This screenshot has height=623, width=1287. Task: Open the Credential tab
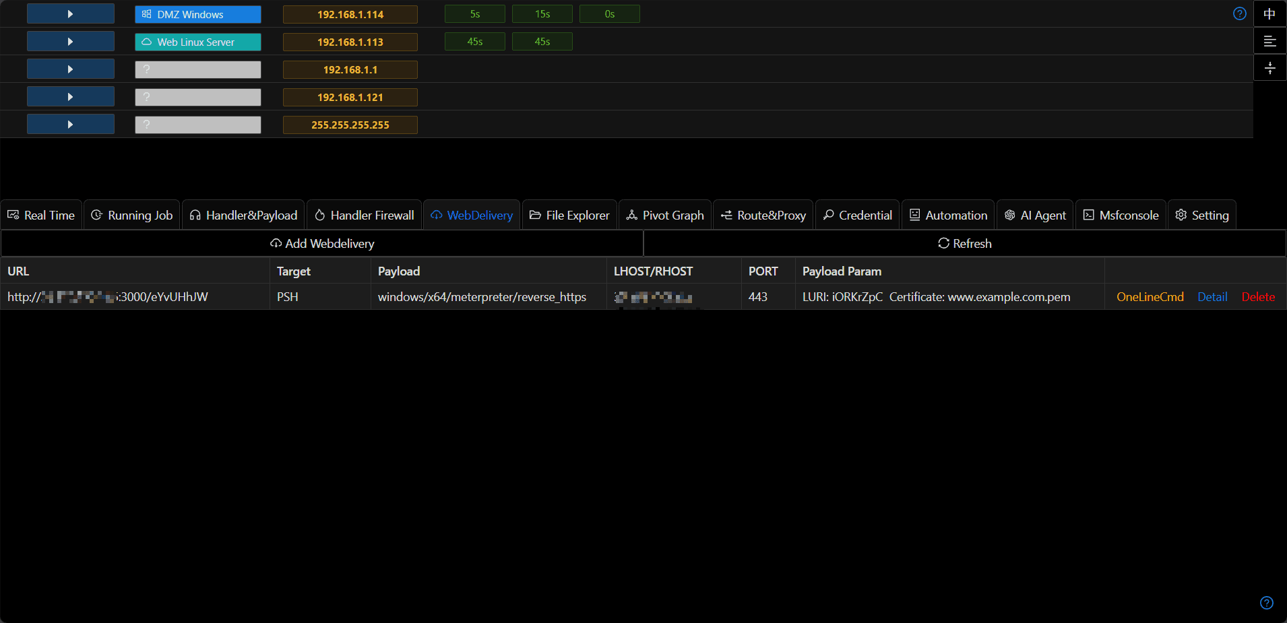[858, 215]
